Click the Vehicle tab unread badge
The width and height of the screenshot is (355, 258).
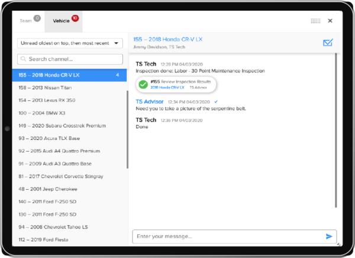[75, 18]
